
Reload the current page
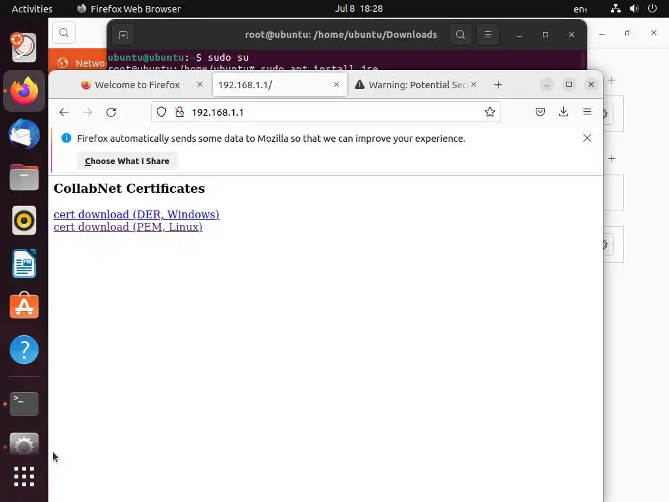coord(111,112)
